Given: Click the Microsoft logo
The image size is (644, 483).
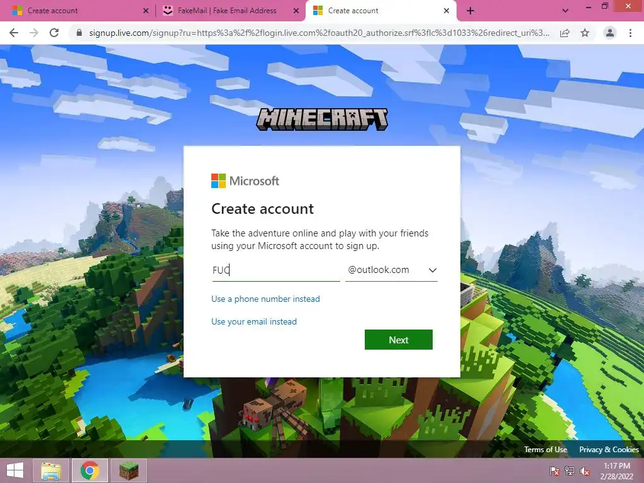Looking at the screenshot, I should 245,180.
